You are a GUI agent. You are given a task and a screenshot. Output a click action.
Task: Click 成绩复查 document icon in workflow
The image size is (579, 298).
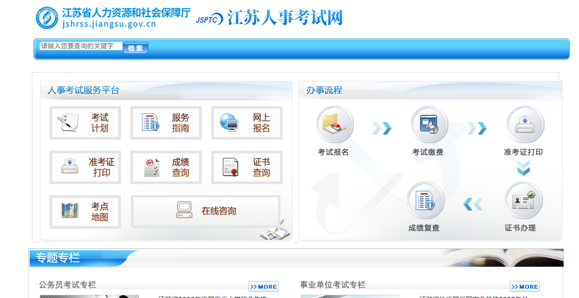[426, 200]
